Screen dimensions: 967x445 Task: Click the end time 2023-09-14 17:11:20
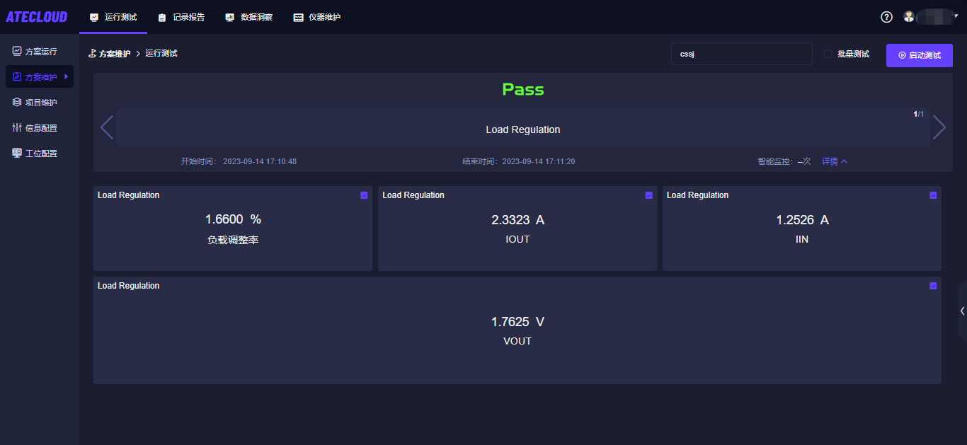pos(539,161)
